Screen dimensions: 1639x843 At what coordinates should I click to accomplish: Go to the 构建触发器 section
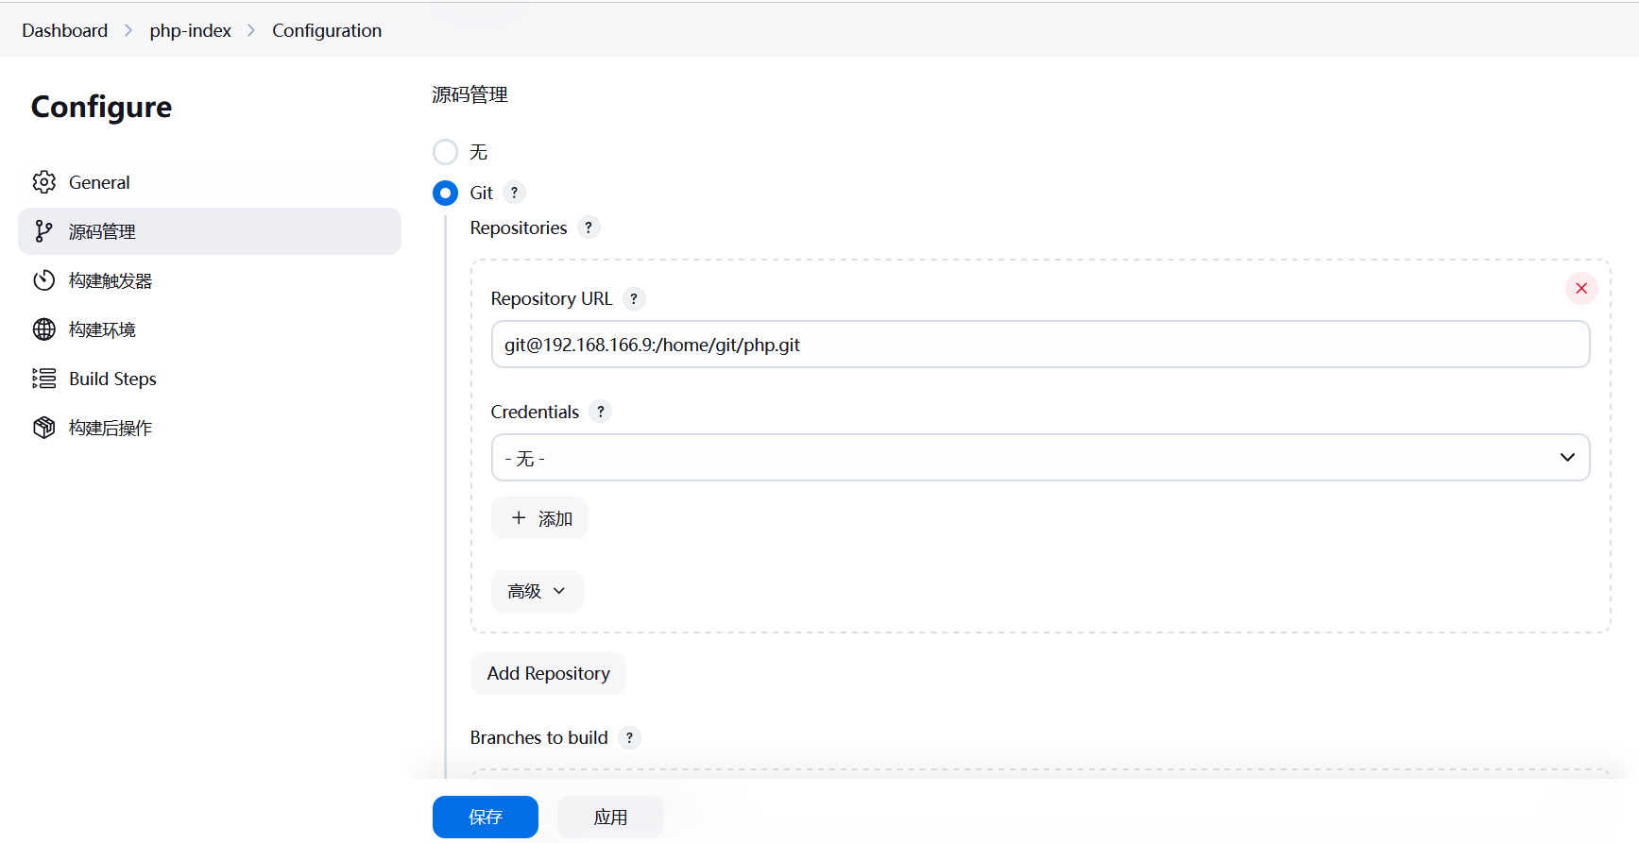[210, 280]
